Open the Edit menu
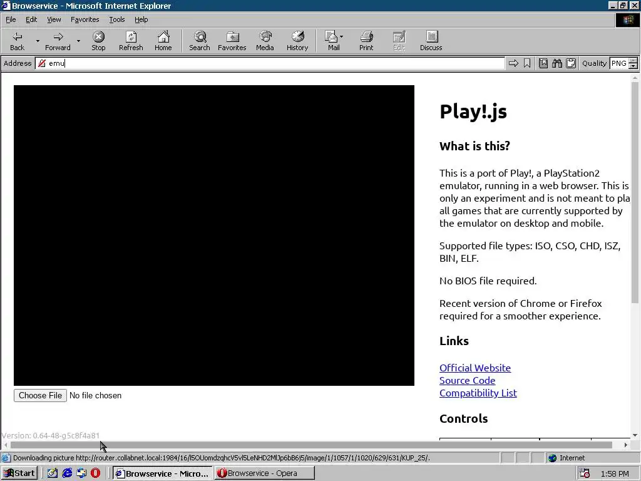641x481 pixels. (31, 19)
